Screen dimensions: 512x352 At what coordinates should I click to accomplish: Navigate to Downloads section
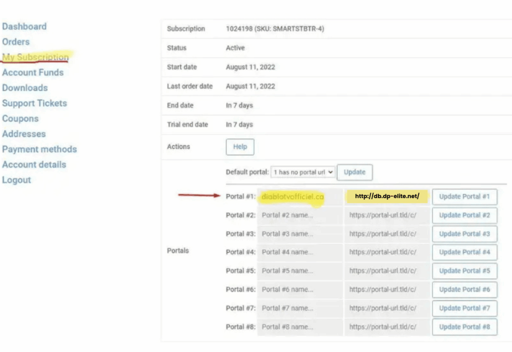pyautogui.click(x=24, y=88)
